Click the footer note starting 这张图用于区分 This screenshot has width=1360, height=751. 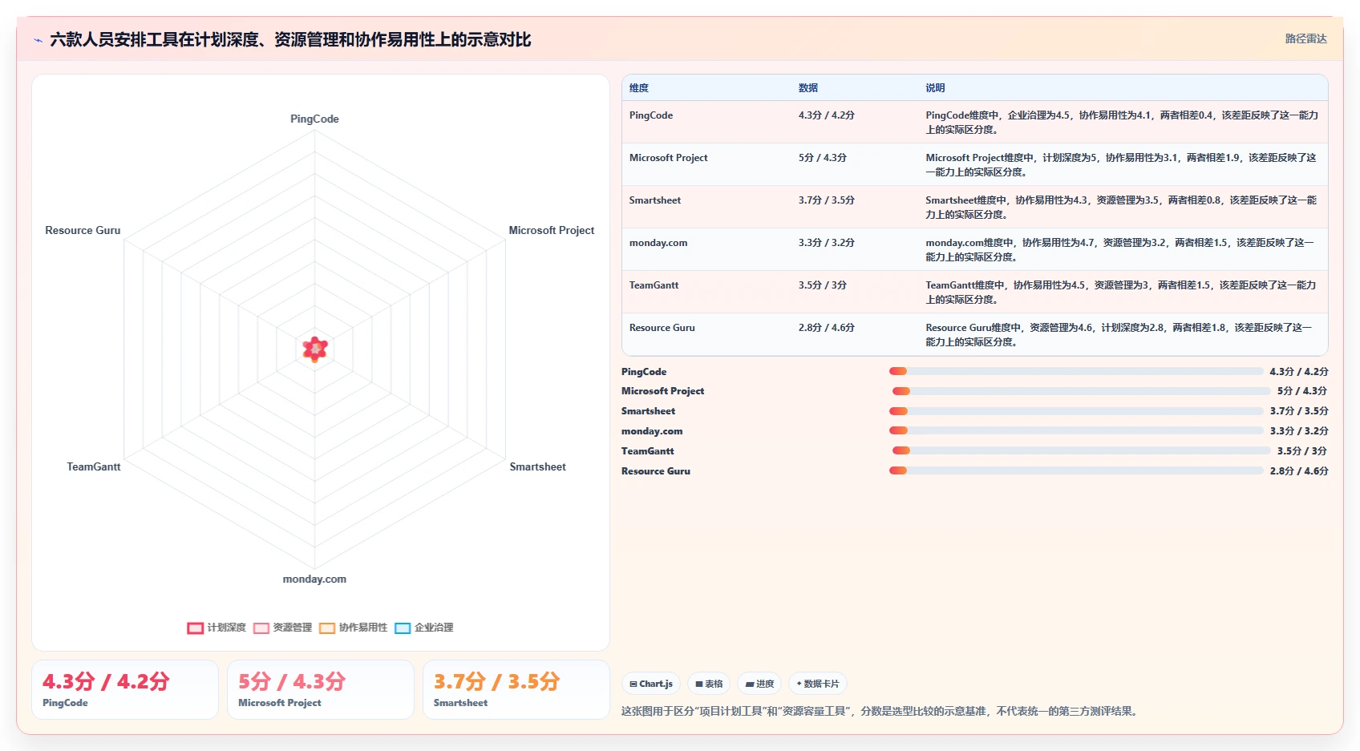click(881, 711)
